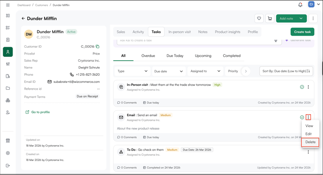Viewport: 323px width, 175px height.
Task: Open 0 Comments on In-Person visit task
Action: click(x=127, y=103)
